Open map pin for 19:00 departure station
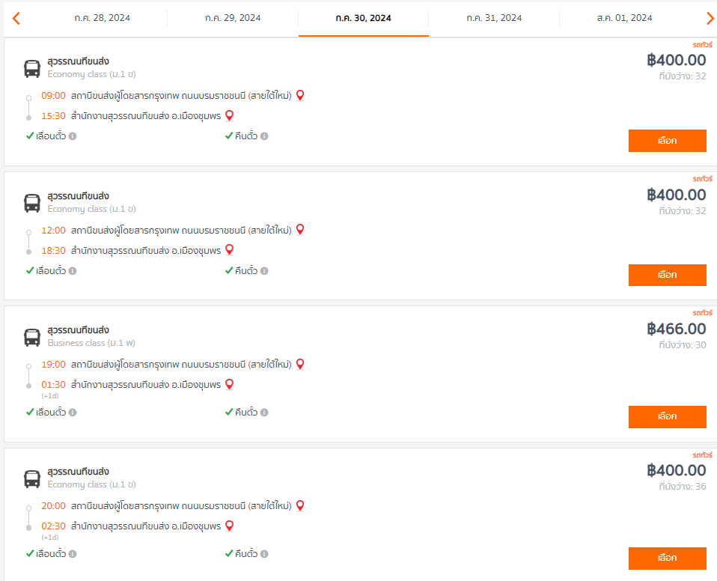 click(300, 364)
